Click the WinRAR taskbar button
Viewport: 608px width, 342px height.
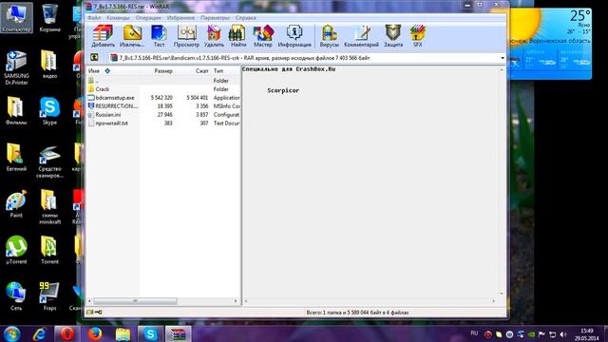click(179, 333)
